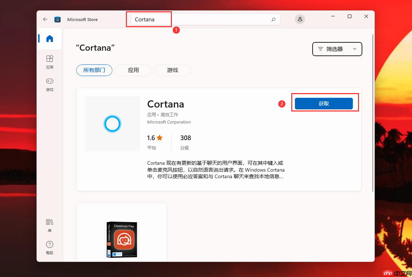Screen dimensions: 412x277
Task: Click the Cortana search input field
Action: point(206,20)
